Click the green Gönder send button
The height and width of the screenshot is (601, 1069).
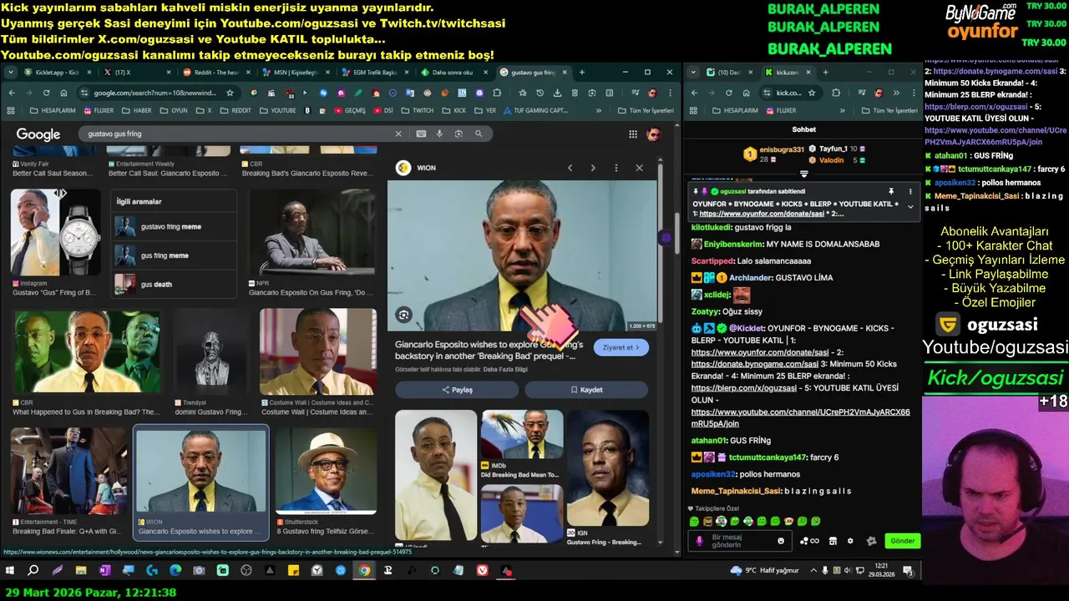point(902,541)
